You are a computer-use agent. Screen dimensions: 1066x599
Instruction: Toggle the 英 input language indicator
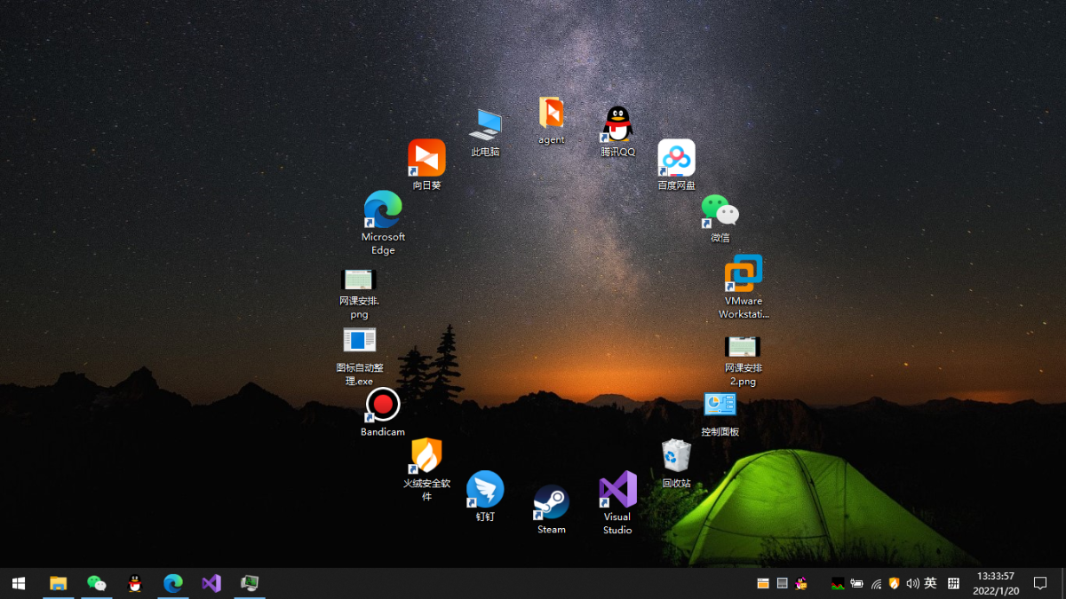point(930,583)
